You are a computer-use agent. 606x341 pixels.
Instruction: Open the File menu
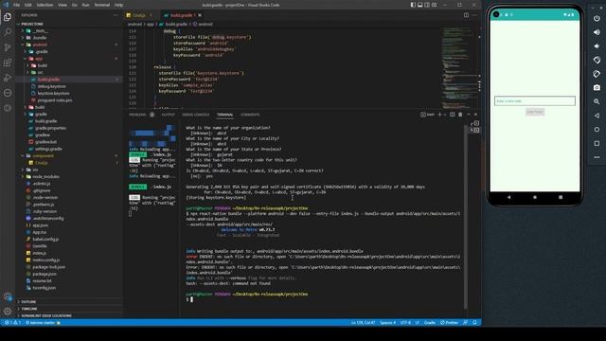coord(16,5)
